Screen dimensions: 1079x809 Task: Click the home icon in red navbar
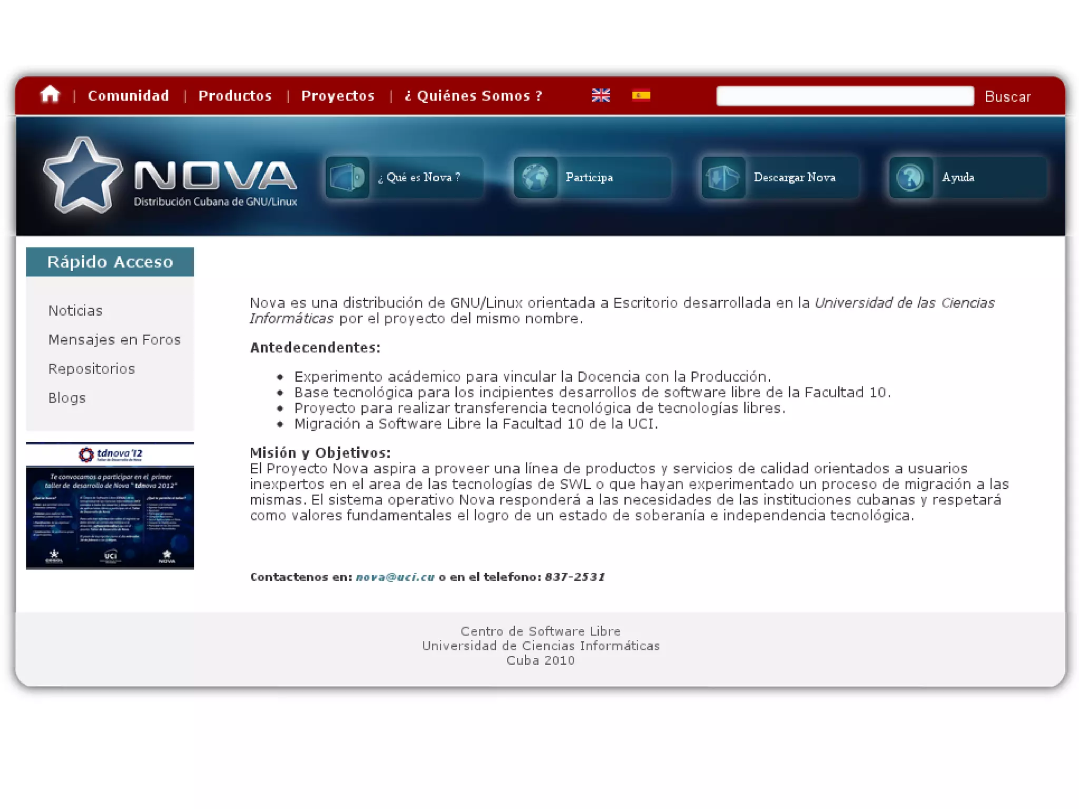50,95
